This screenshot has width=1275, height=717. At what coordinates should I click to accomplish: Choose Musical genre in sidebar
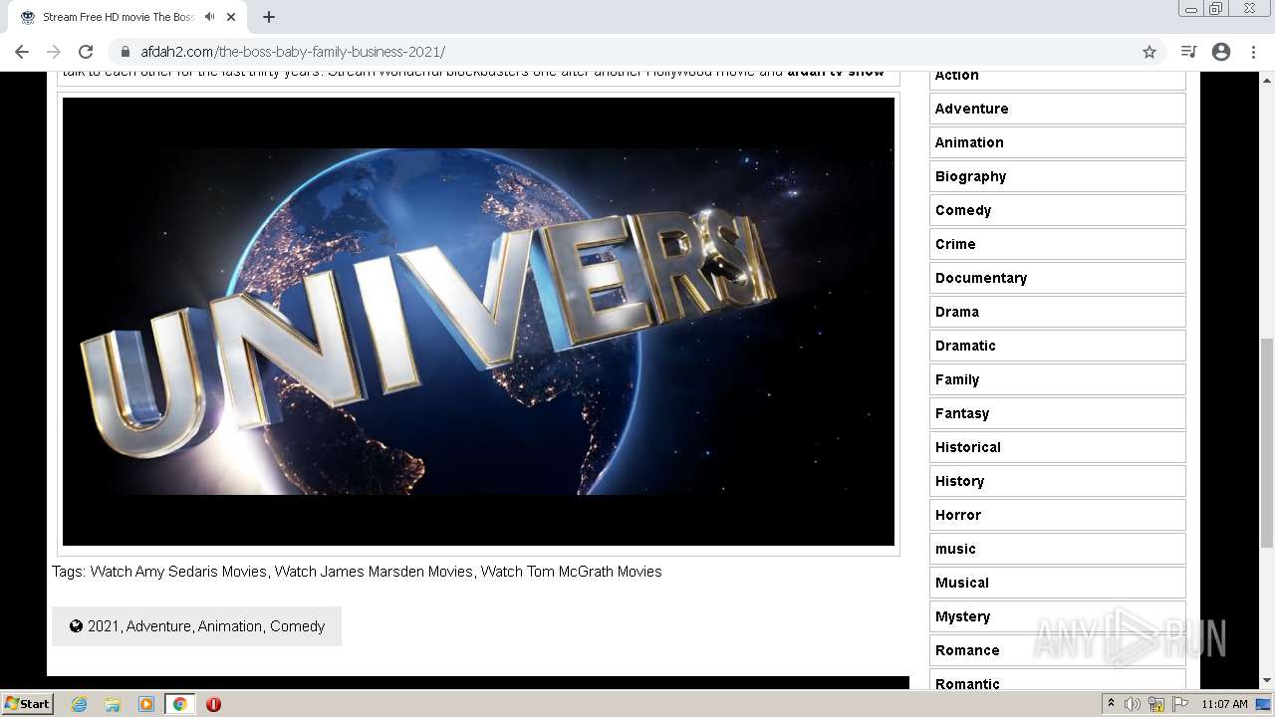(x=1058, y=583)
